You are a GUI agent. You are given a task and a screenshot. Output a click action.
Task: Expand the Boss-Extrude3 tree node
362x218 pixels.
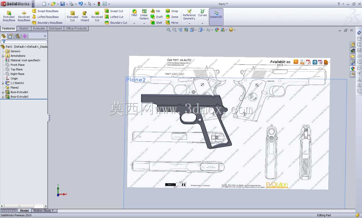pyautogui.click(x=3, y=97)
